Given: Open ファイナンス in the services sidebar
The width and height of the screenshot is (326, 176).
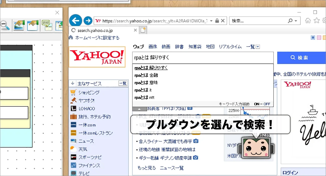Looking at the screenshot, I should [89, 165].
